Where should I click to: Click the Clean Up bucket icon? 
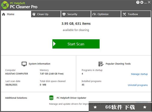(34, 14)
